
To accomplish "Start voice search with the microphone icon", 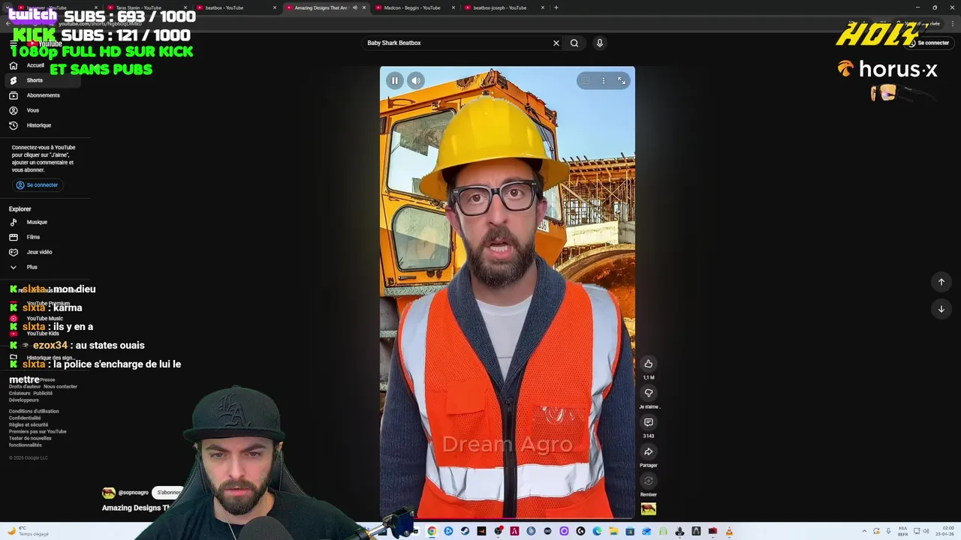I will pyautogui.click(x=599, y=43).
